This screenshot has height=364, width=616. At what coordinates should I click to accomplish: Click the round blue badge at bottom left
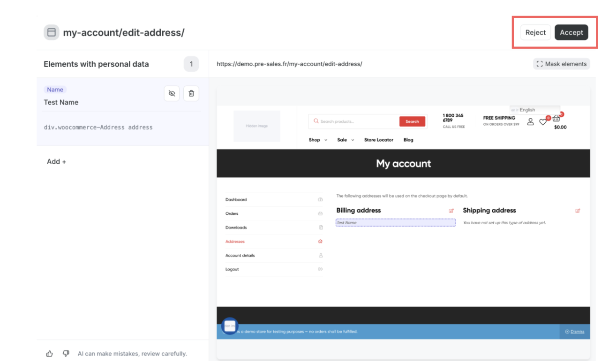[x=230, y=326]
